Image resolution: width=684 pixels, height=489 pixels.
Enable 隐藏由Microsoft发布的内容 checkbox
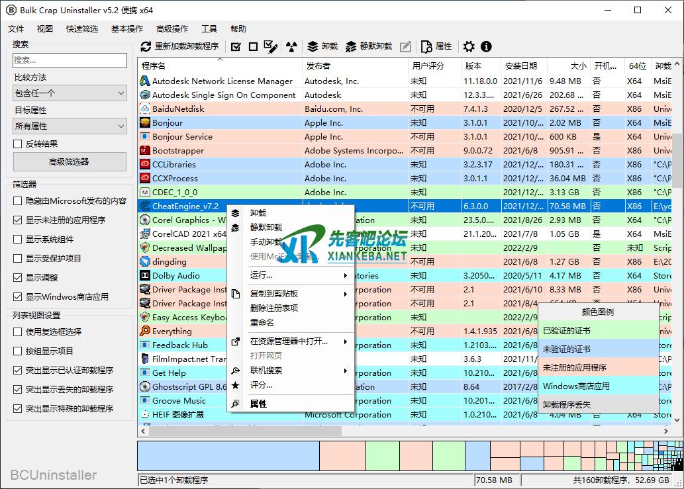18,201
